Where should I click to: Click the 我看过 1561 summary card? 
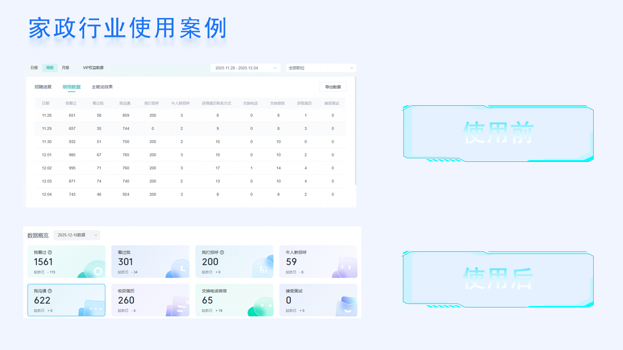(66, 261)
